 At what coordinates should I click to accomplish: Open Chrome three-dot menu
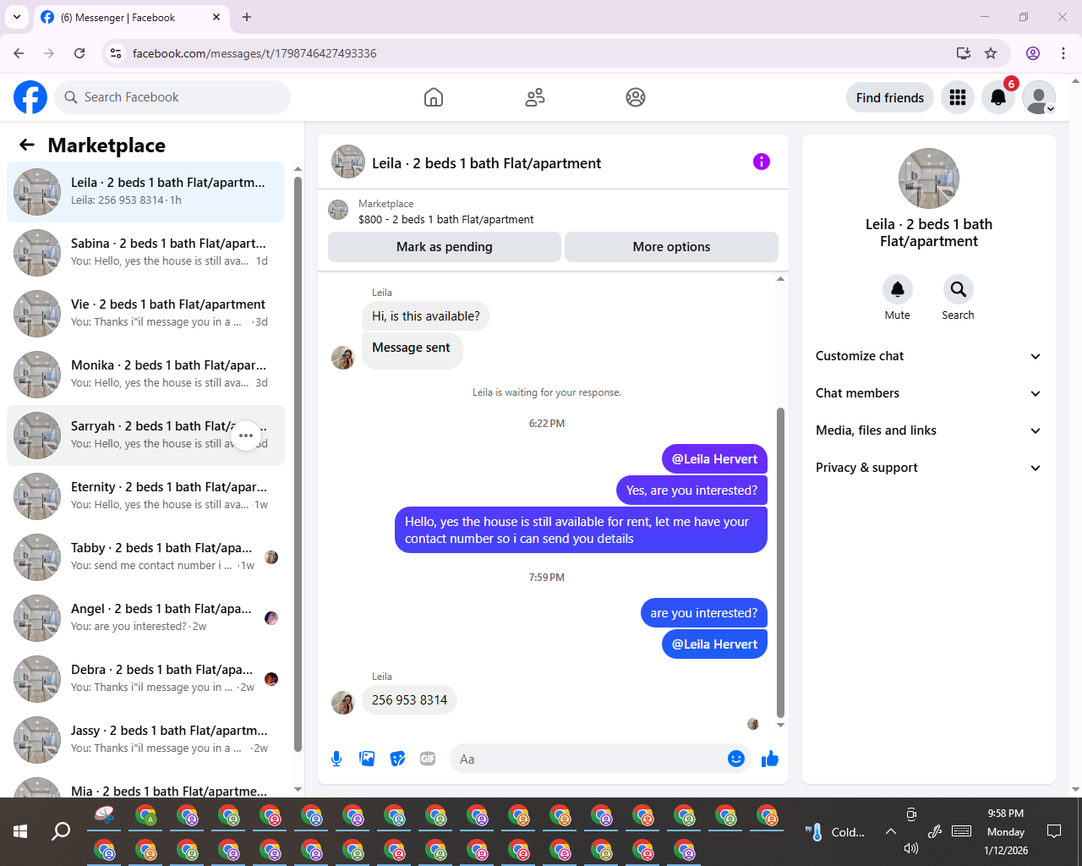click(1063, 53)
